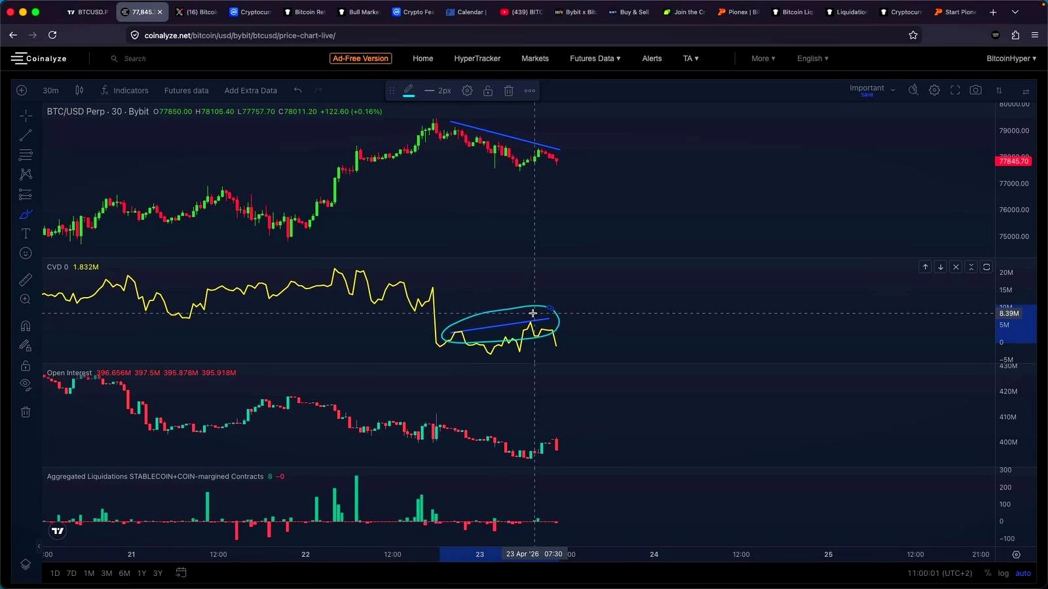The image size is (1048, 589).
Task: Select the brush drawing tool
Action: (26, 214)
